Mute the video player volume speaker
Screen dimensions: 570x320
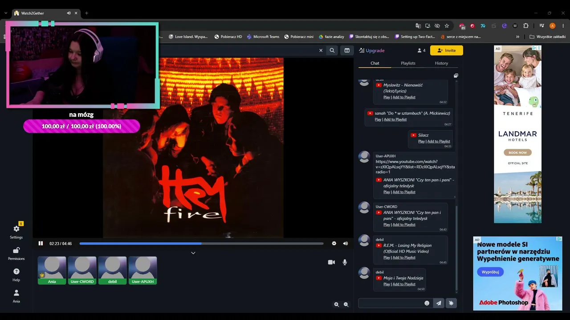click(346, 244)
